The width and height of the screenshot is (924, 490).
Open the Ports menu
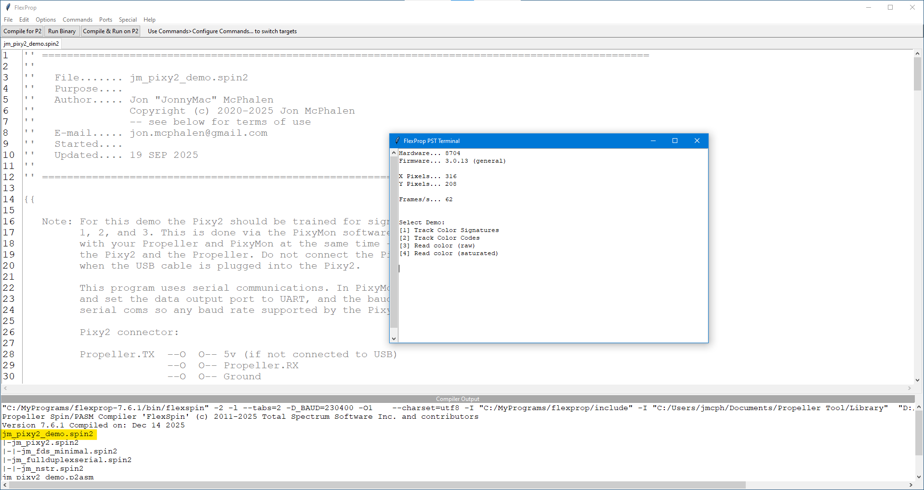(106, 20)
